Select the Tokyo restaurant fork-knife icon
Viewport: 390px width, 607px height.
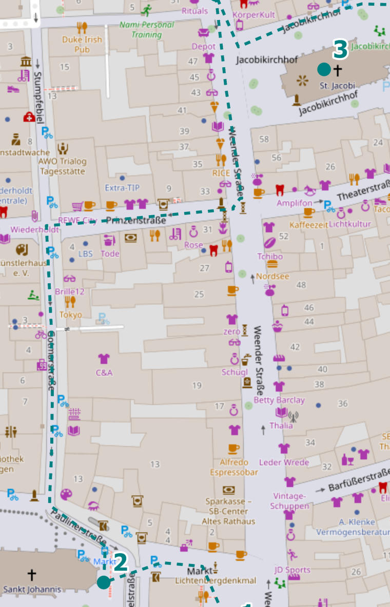point(70,302)
